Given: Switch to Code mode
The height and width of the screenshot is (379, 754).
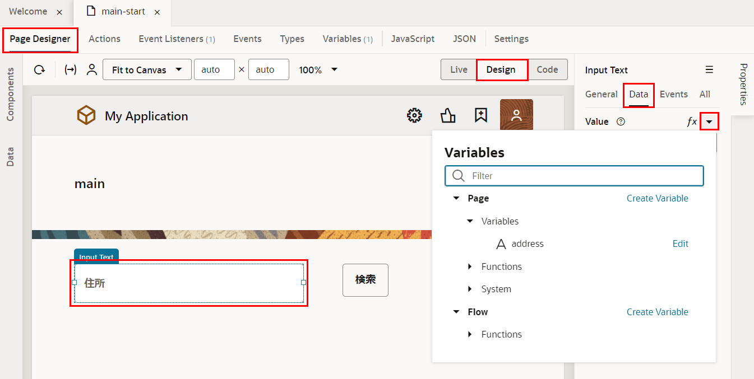Looking at the screenshot, I should (547, 70).
